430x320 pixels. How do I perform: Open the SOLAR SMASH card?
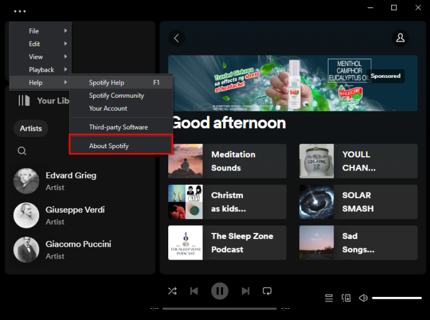coord(358,202)
